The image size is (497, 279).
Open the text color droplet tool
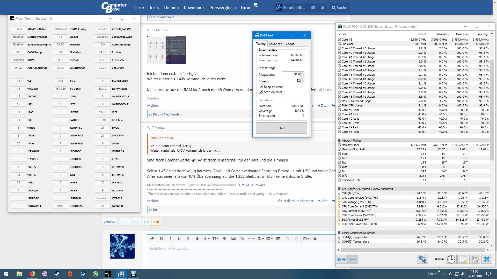197,239
